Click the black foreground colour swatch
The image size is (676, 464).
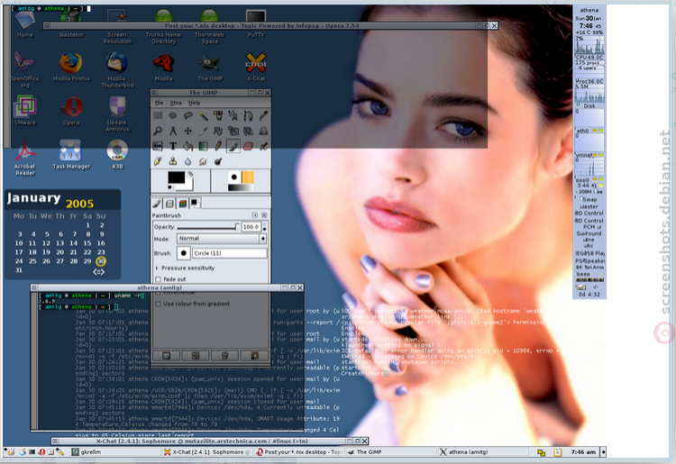coord(176,177)
